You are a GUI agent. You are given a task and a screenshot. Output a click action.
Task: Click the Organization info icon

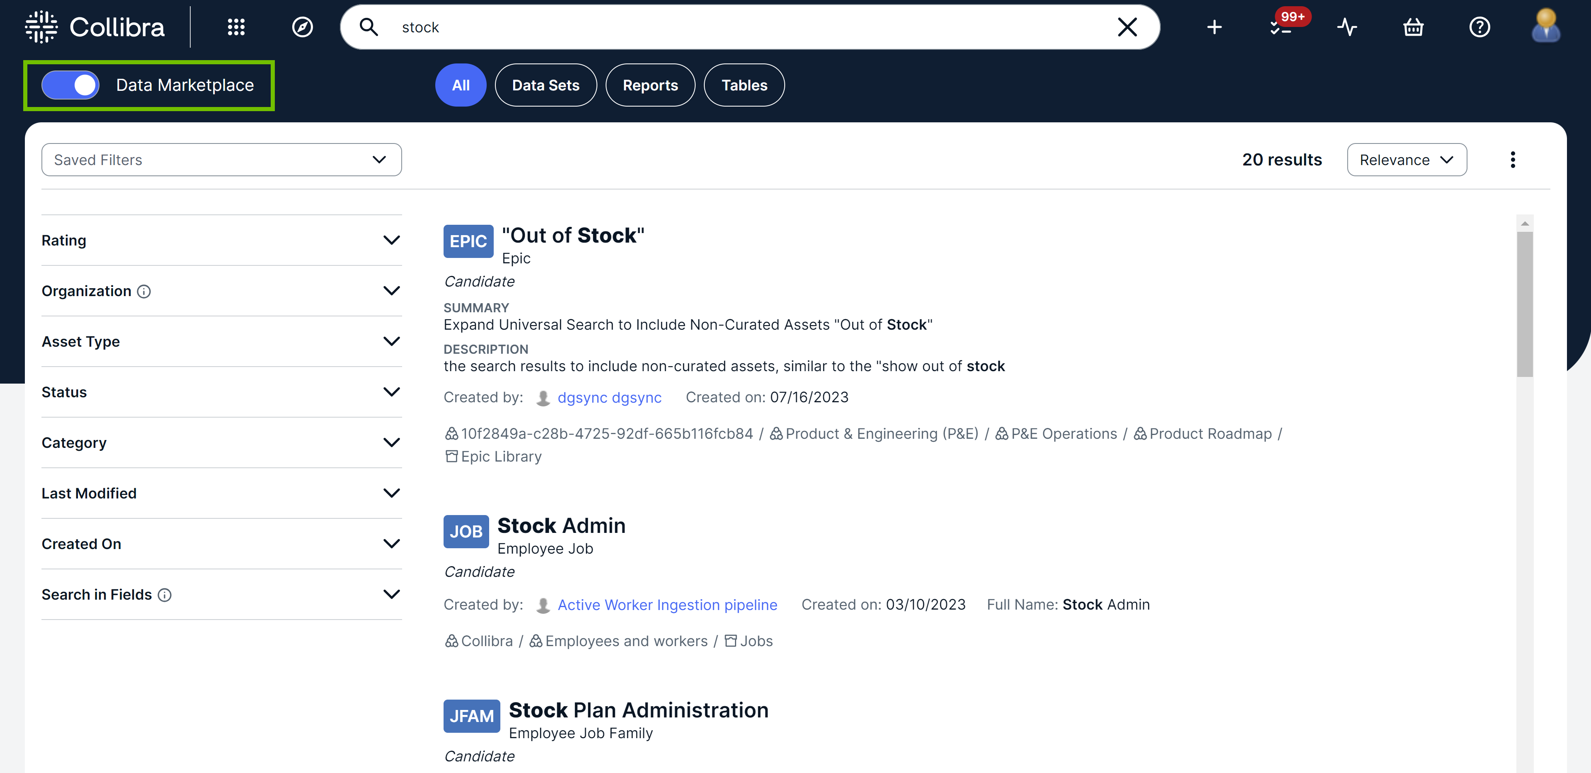click(x=144, y=291)
